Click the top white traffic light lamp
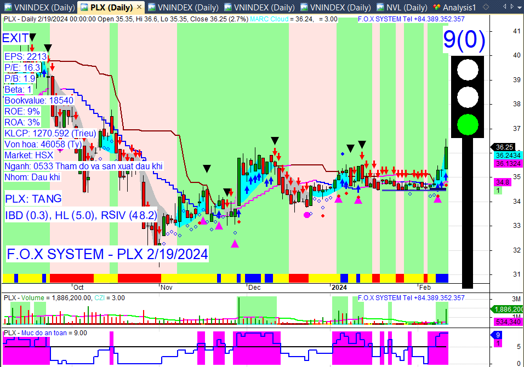 point(468,70)
